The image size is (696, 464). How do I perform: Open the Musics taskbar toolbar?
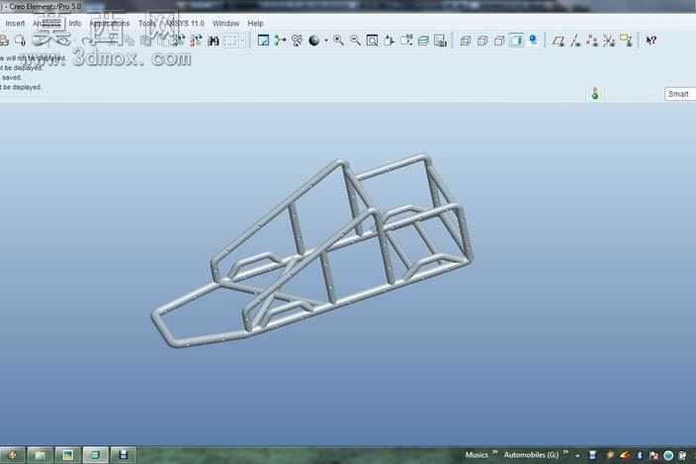tap(477, 455)
